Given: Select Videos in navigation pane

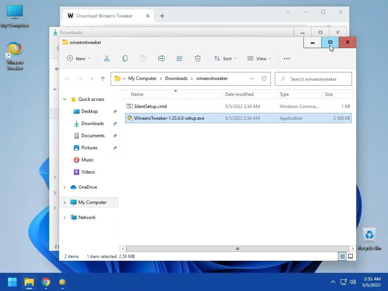Looking at the screenshot, I should [x=88, y=172].
